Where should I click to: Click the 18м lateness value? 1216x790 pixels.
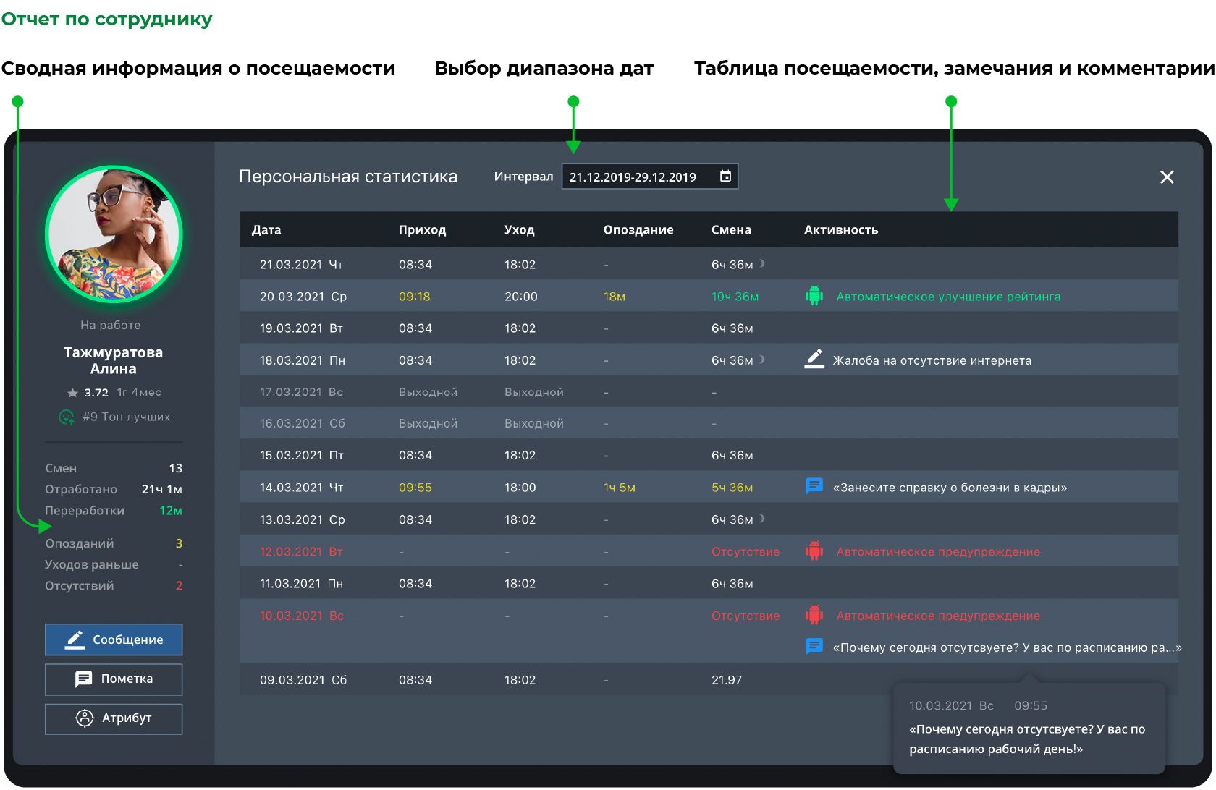point(615,297)
